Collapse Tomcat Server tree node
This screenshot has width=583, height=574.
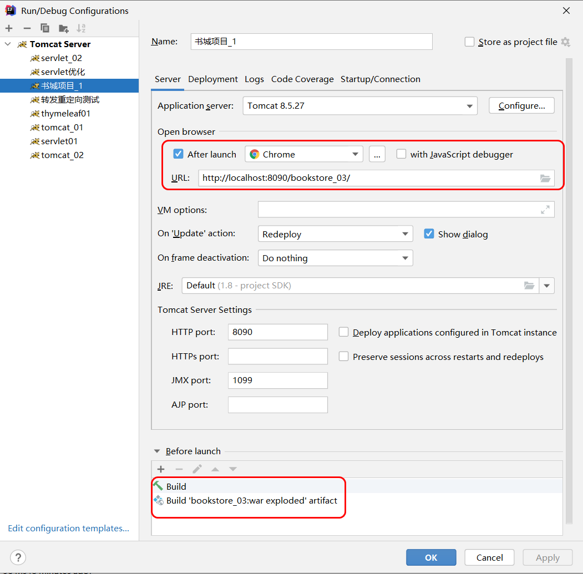(8, 44)
